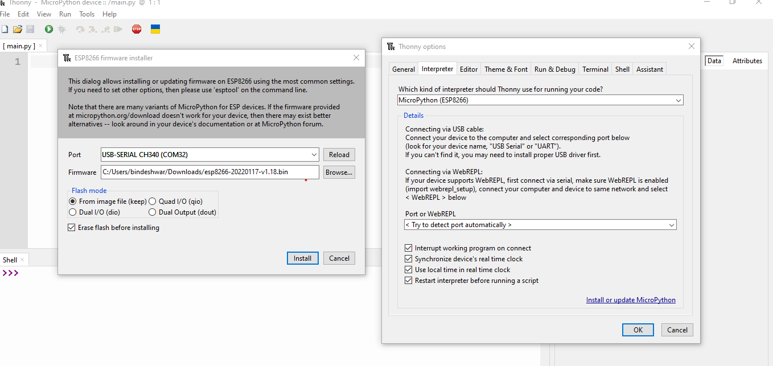Click the Reload ports button

[x=339, y=154]
